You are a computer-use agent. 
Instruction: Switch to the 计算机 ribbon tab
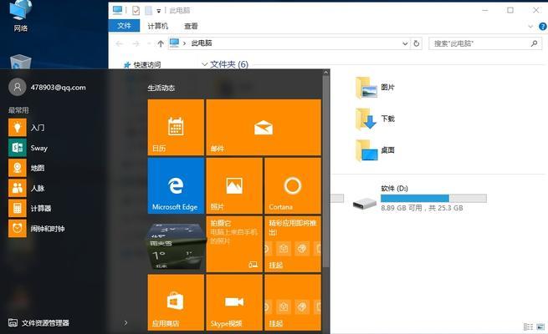pyautogui.click(x=157, y=26)
